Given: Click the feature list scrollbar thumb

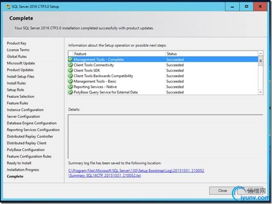Looking at the screenshot, I should [x=260, y=61].
